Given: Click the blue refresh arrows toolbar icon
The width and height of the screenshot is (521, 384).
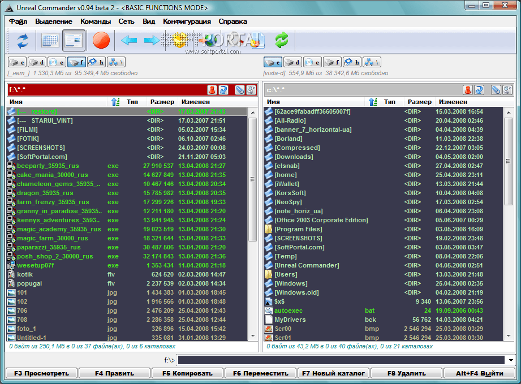Looking at the screenshot, I should tap(22, 41).
